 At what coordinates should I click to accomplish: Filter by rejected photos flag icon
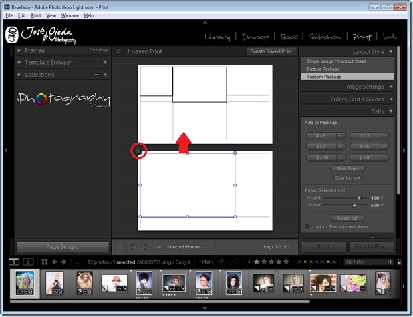(236, 262)
